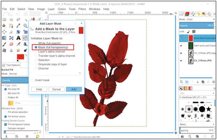Open the brushes dock configuration menu
217x140 pixels.
(x=214, y=88)
